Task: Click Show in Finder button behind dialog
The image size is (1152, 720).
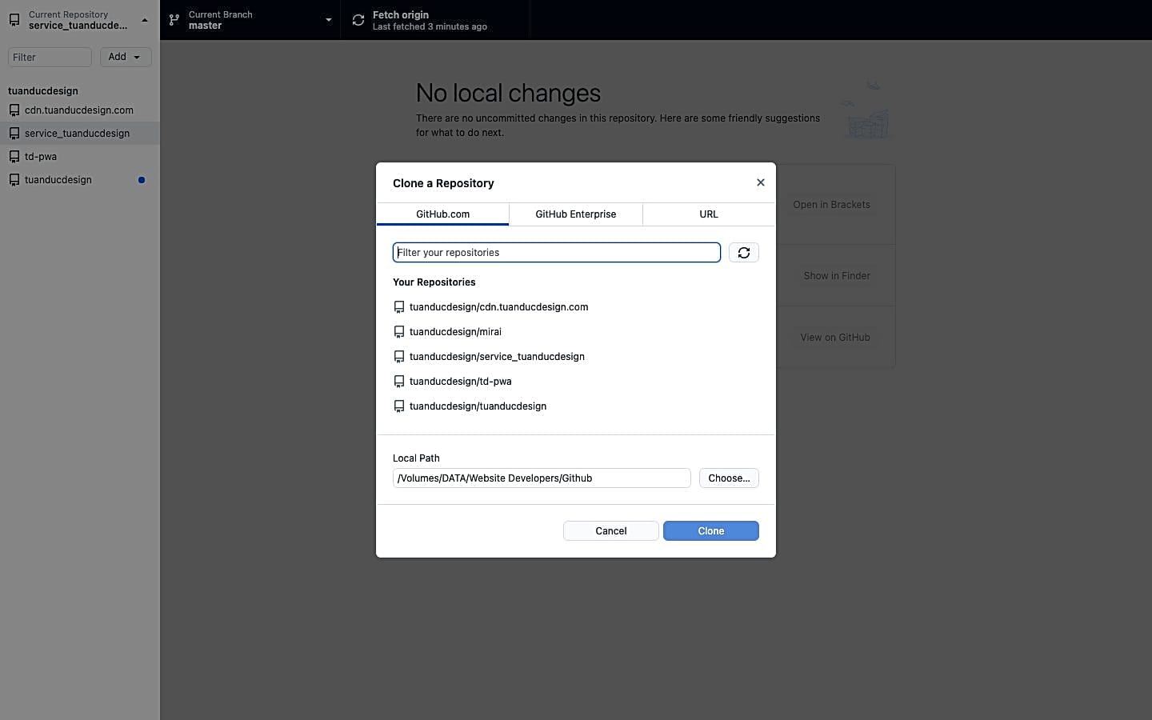Action: click(837, 276)
